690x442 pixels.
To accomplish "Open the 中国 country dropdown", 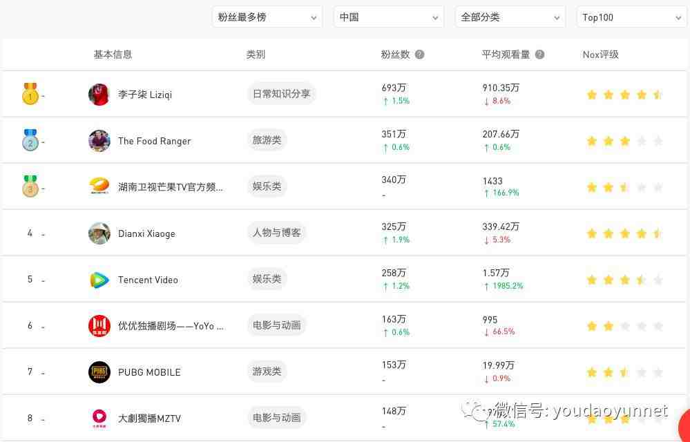I will 389,17.
